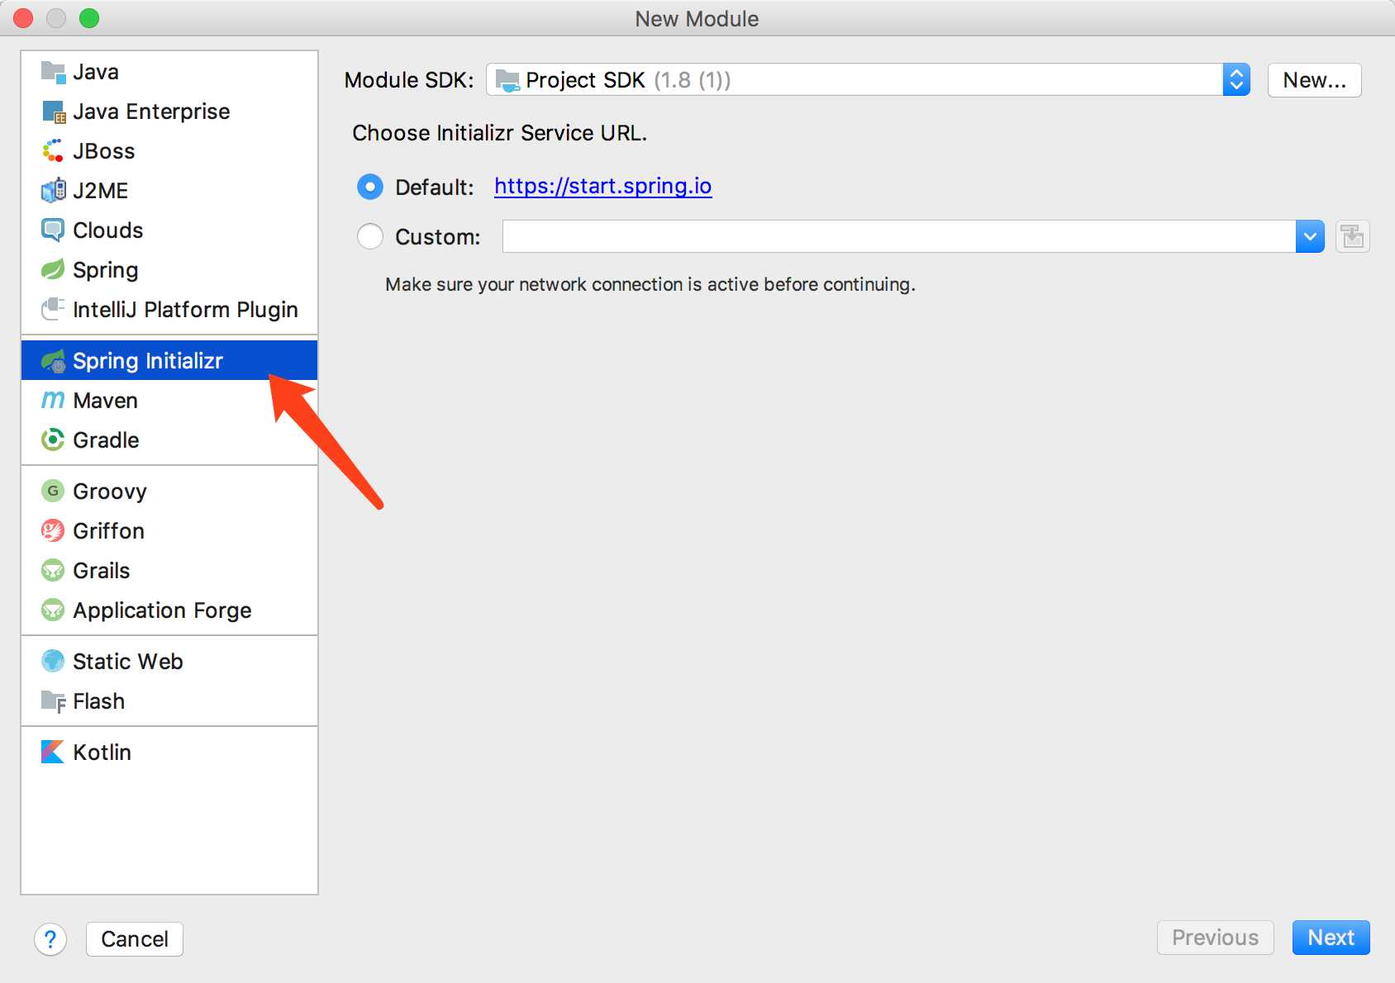The width and height of the screenshot is (1395, 983).
Task: Open help with the question mark button
Action: (x=50, y=939)
